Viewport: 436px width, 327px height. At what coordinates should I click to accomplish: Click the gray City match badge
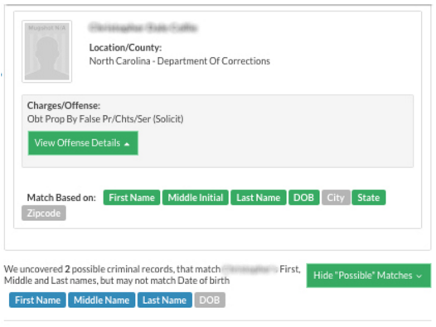click(336, 198)
